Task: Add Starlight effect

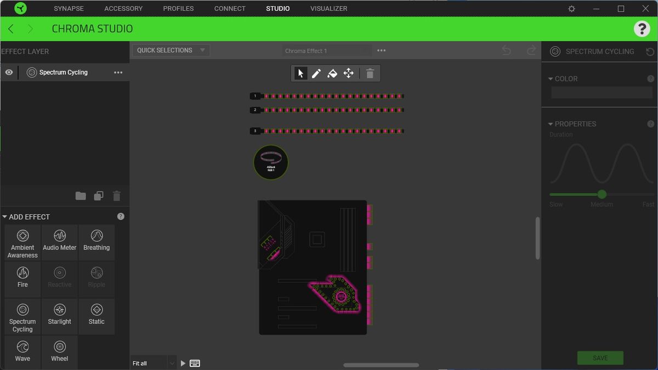Action: (60, 317)
